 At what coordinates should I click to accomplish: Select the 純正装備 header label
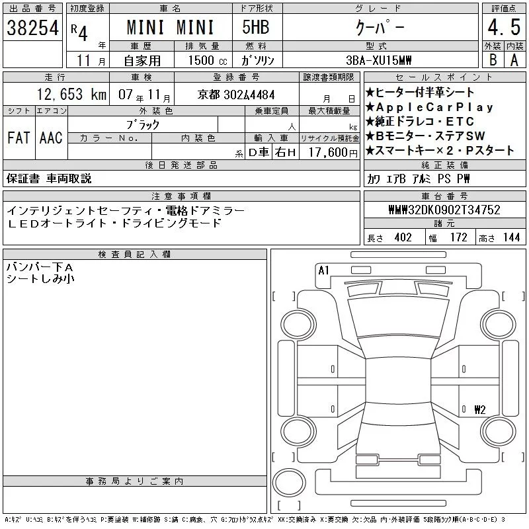444,165
